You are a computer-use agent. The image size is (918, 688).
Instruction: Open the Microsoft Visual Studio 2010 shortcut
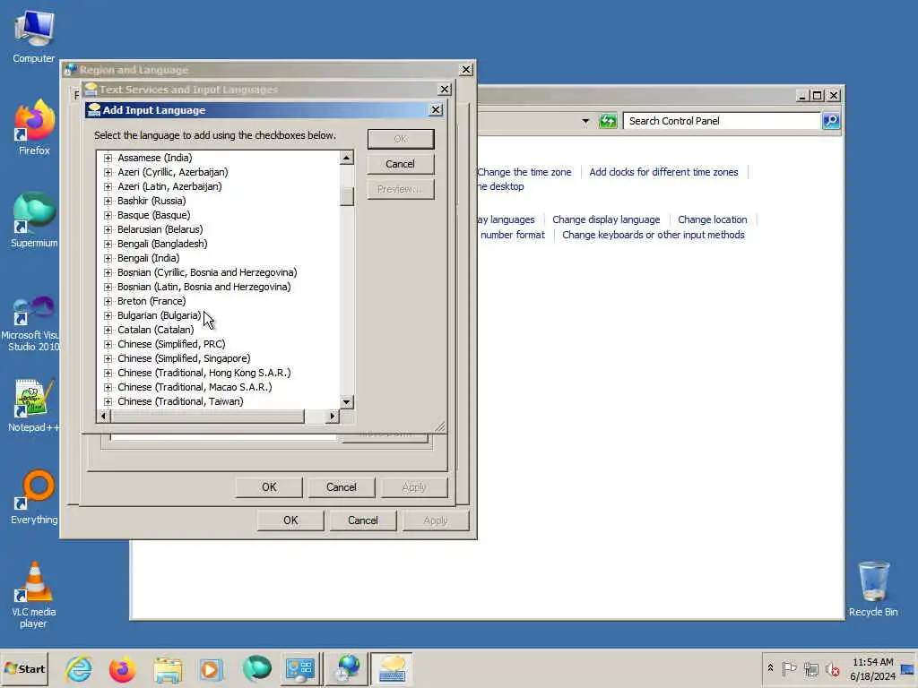(x=32, y=323)
